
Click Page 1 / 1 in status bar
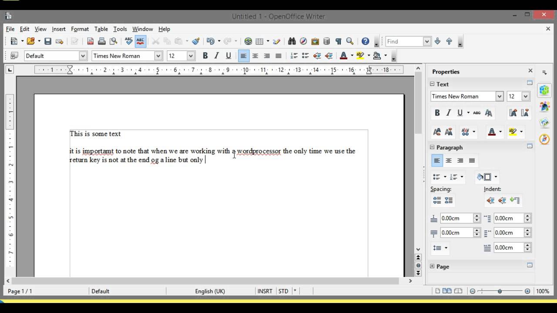[20, 291]
